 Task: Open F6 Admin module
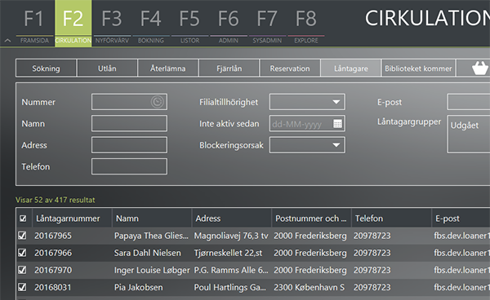229,24
